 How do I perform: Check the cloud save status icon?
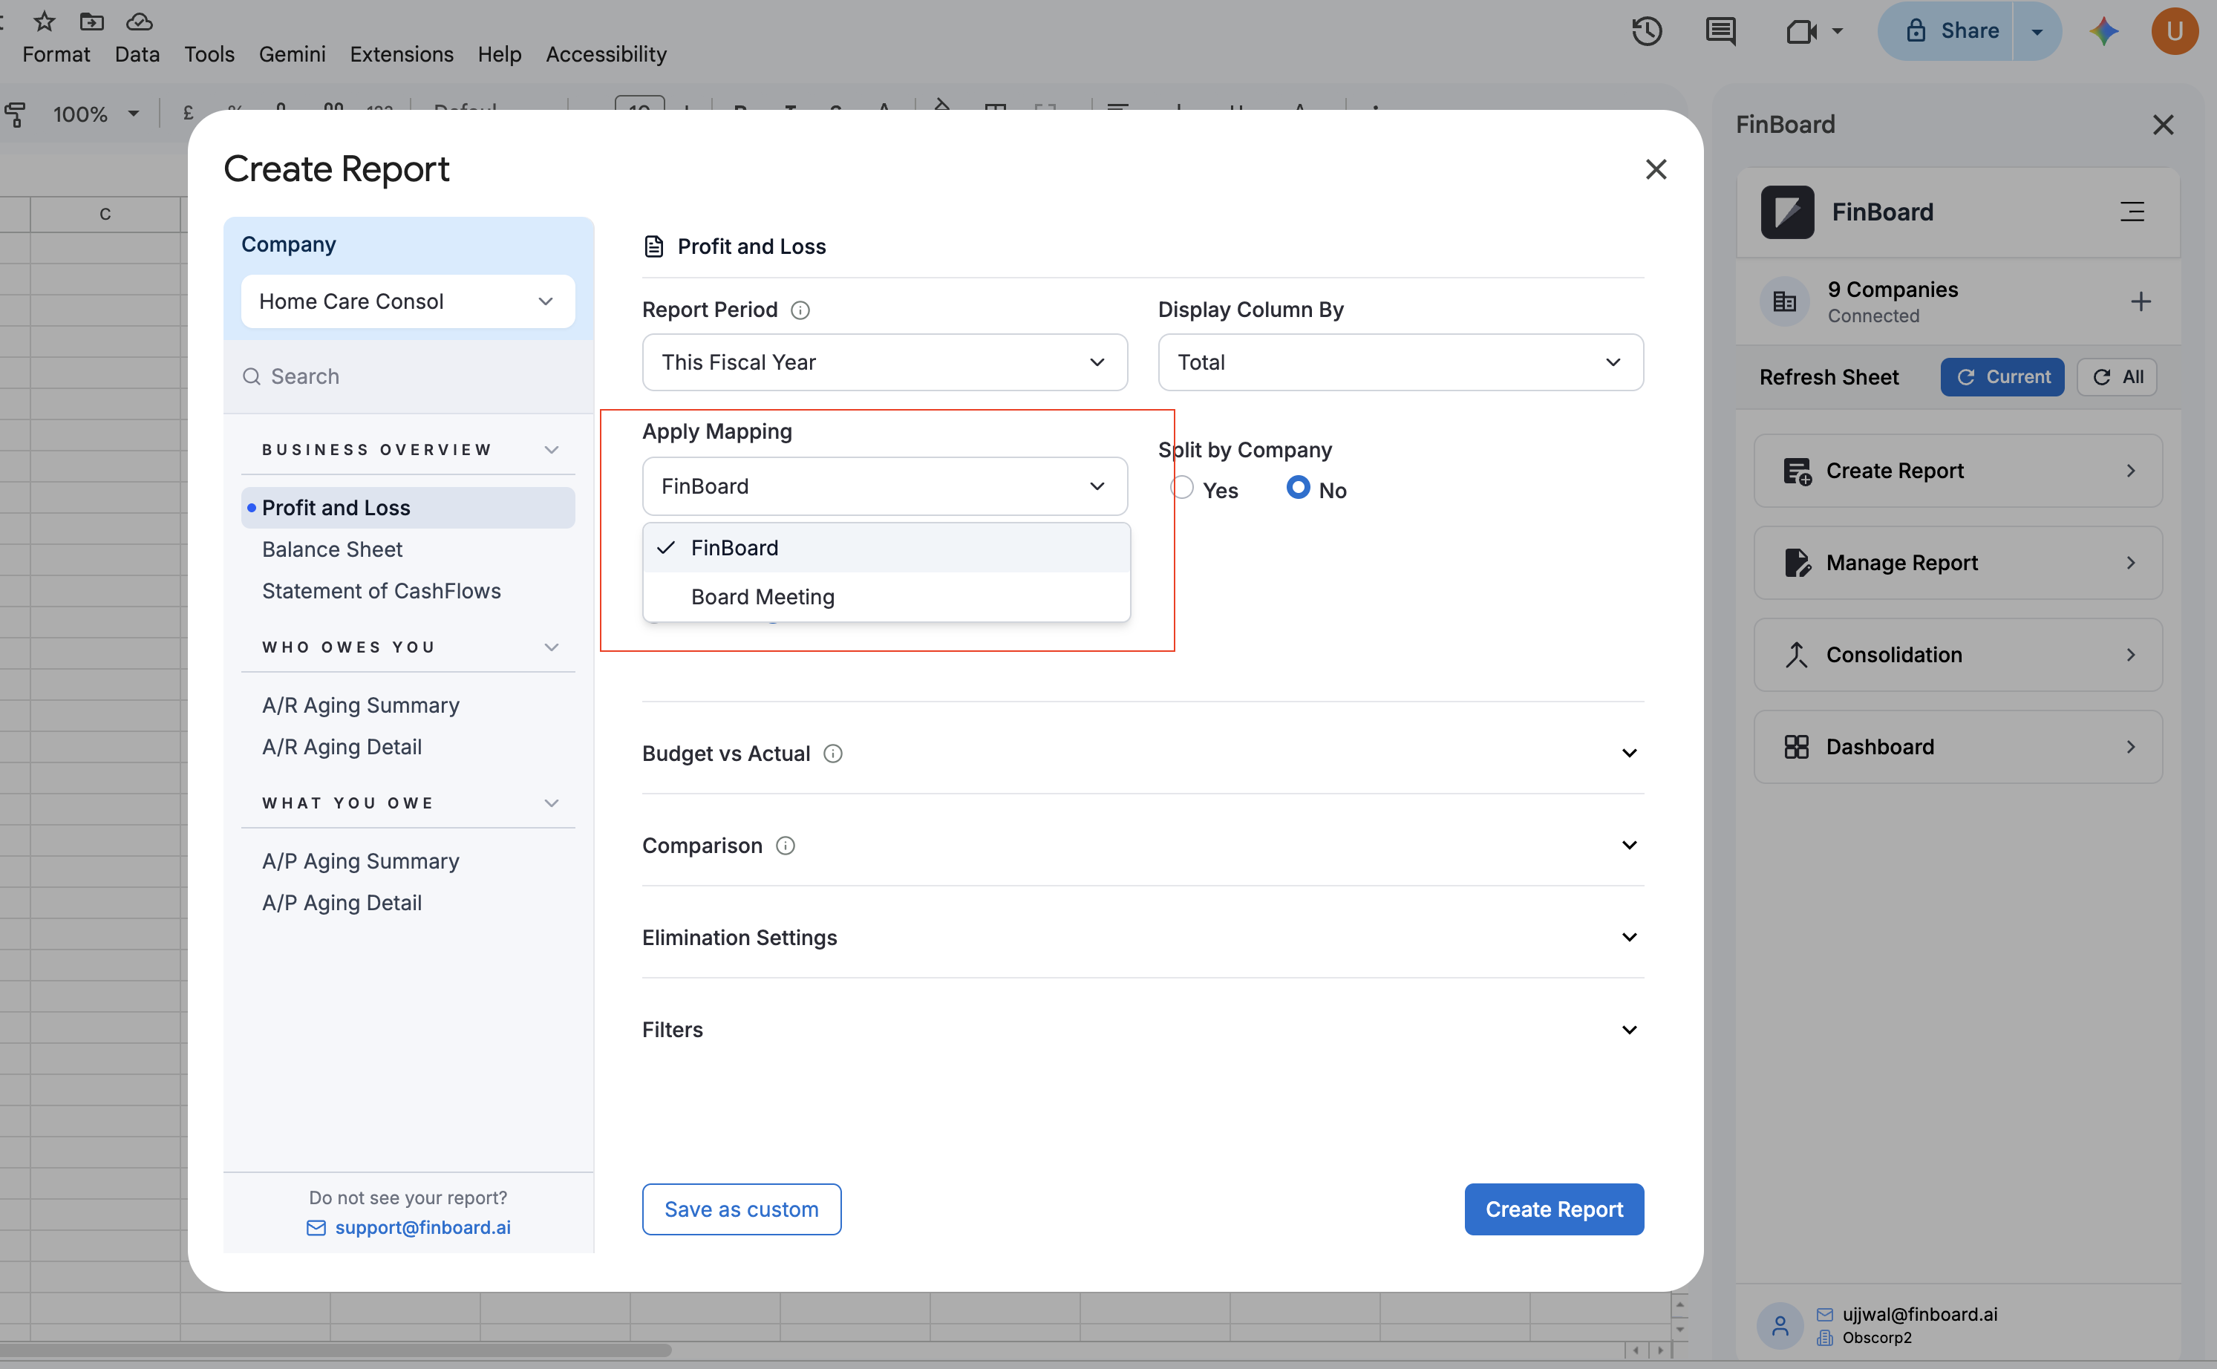pyautogui.click(x=139, y=21)
